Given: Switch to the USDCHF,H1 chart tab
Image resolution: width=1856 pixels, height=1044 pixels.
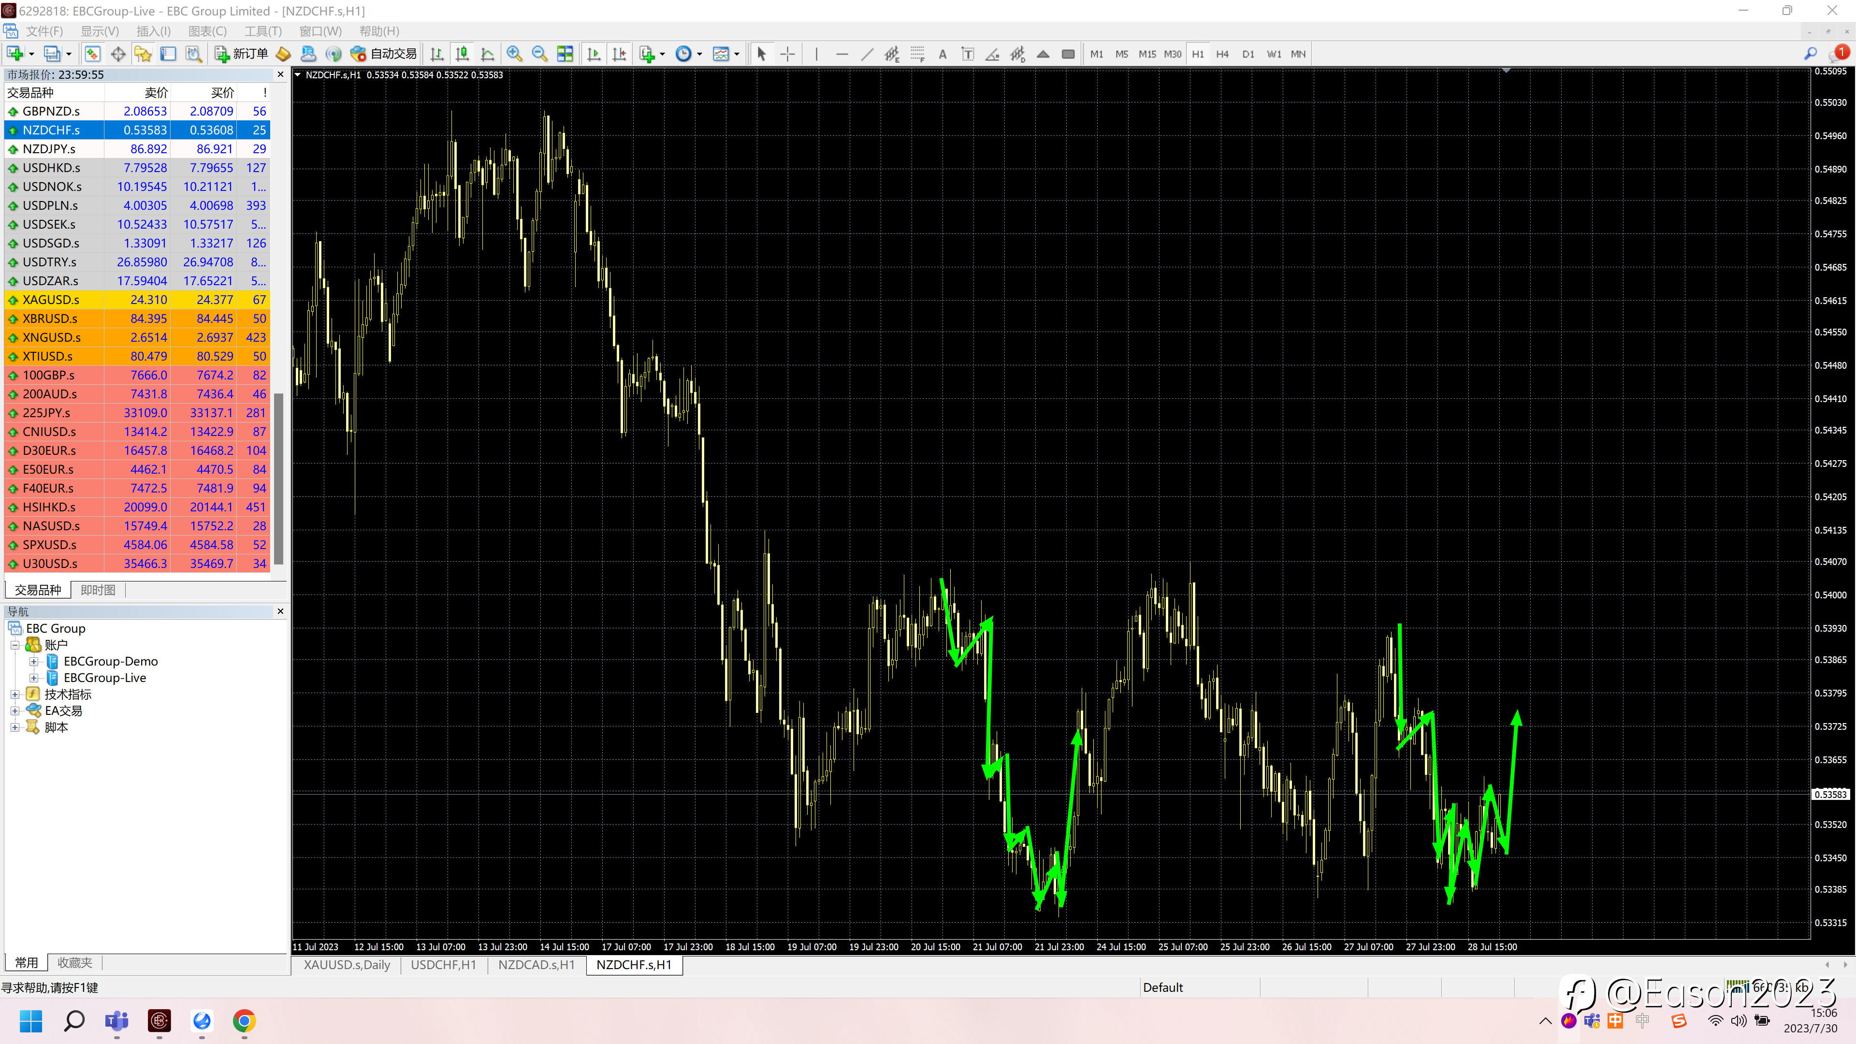Looking at the screenshot, I should click(x=443, y=965).
